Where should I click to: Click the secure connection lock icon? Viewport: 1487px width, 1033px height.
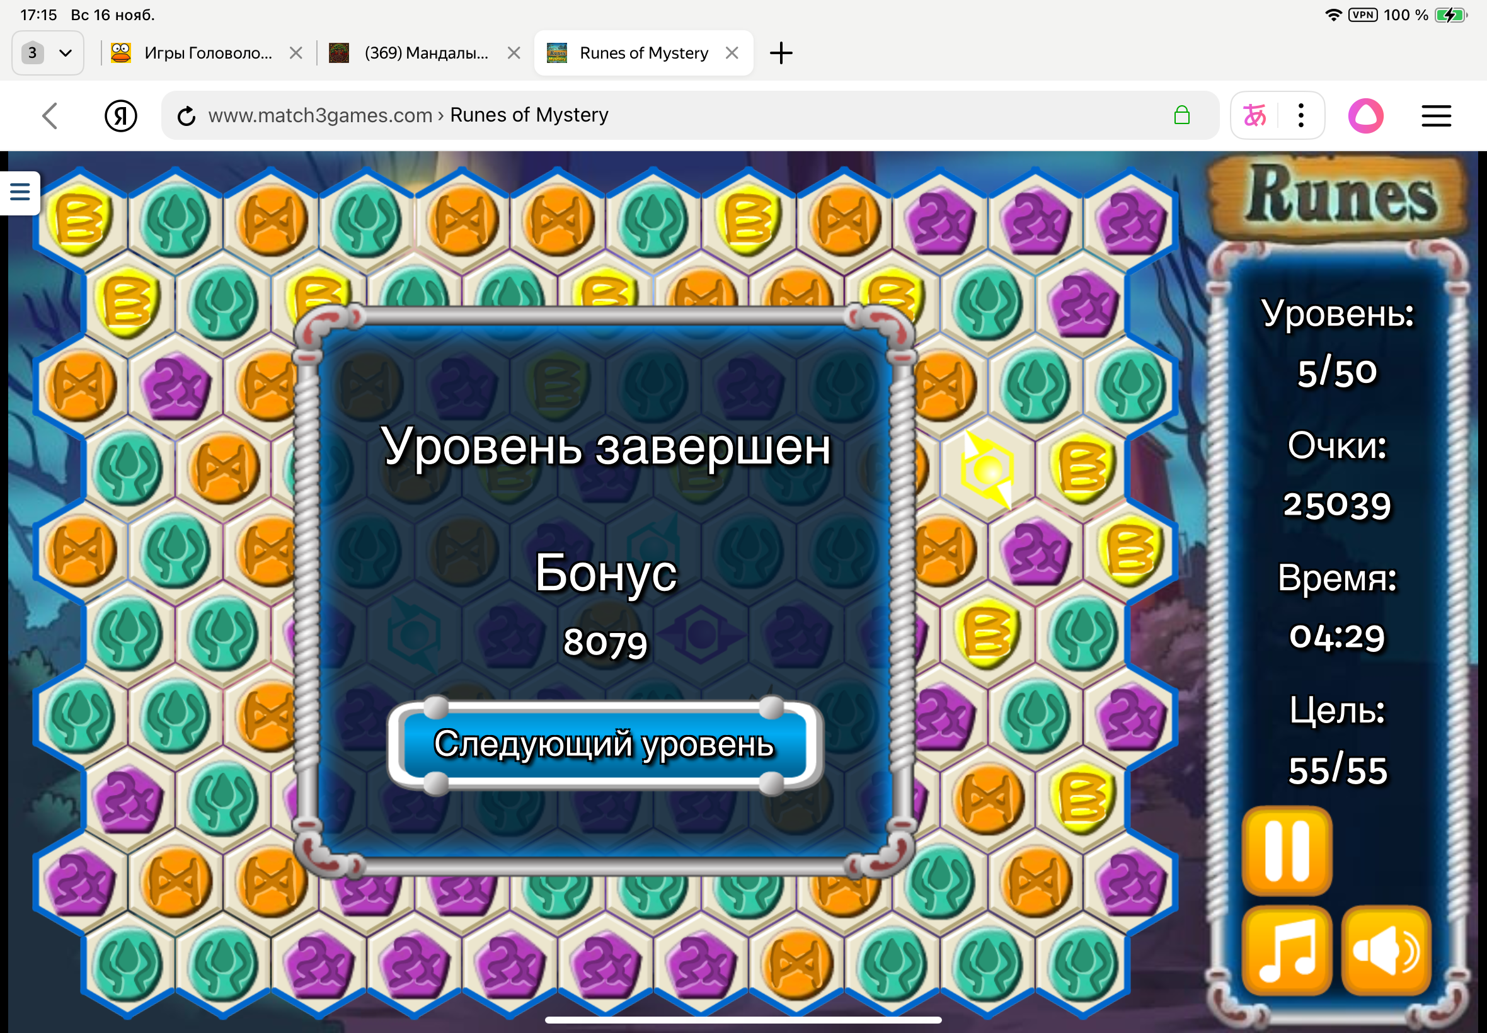pos(1181,115)
